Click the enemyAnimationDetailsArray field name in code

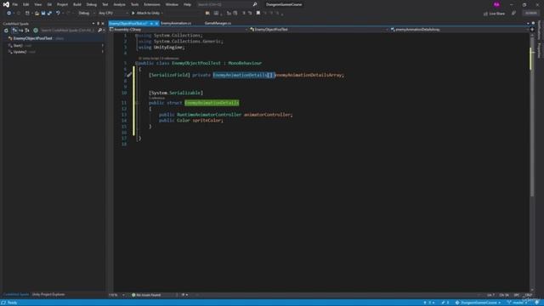click(x=309, y=75)
